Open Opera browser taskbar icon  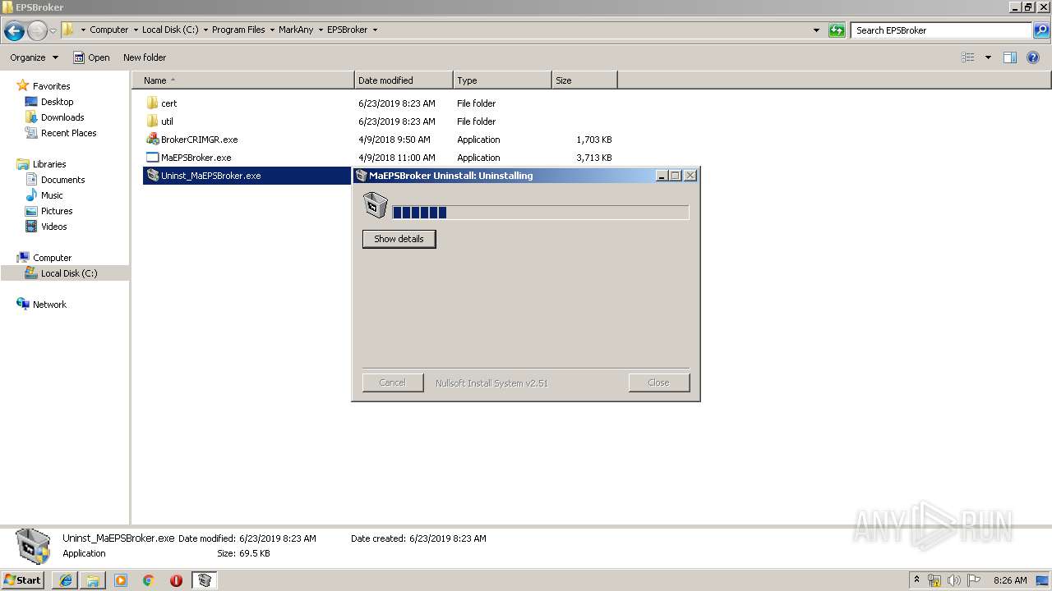pos(176,580)
